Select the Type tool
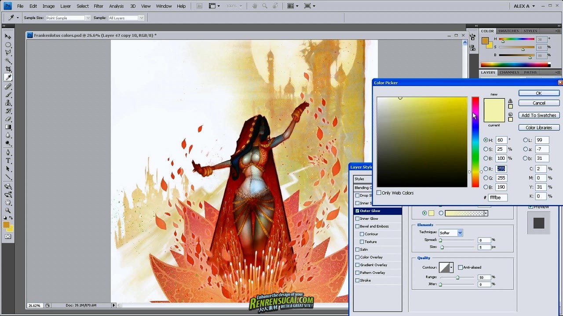This screenshot has height=316, width=563. pyautogui.click(x=8, y=161)
